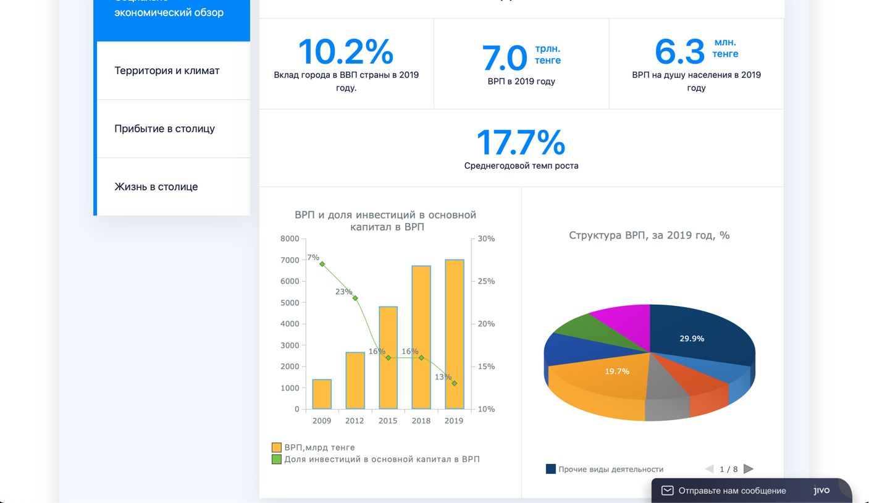Click the 10.2% contribution figure
The image size is (869, 503).
point(346,52)
